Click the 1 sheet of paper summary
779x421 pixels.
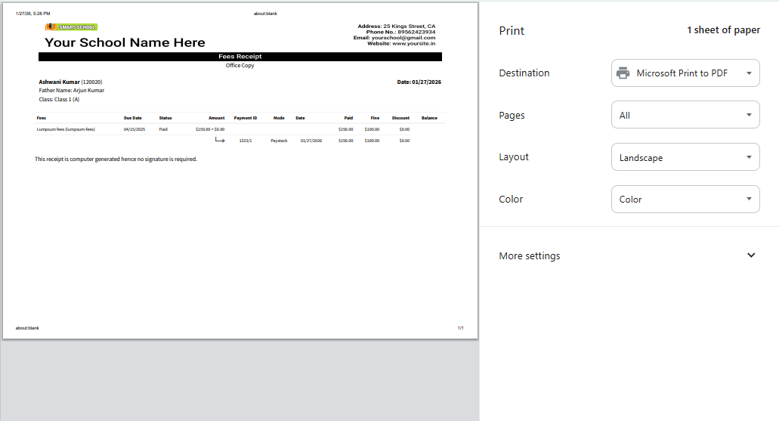click(x=723, y=30)
